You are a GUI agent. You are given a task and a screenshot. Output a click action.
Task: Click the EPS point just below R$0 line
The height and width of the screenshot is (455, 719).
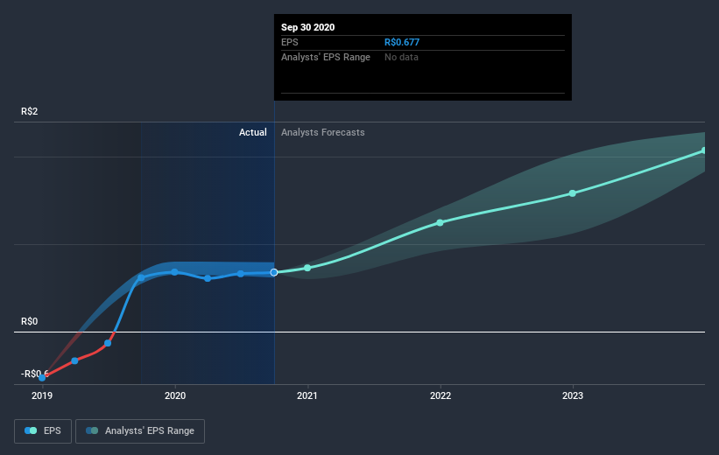[108, 343]
